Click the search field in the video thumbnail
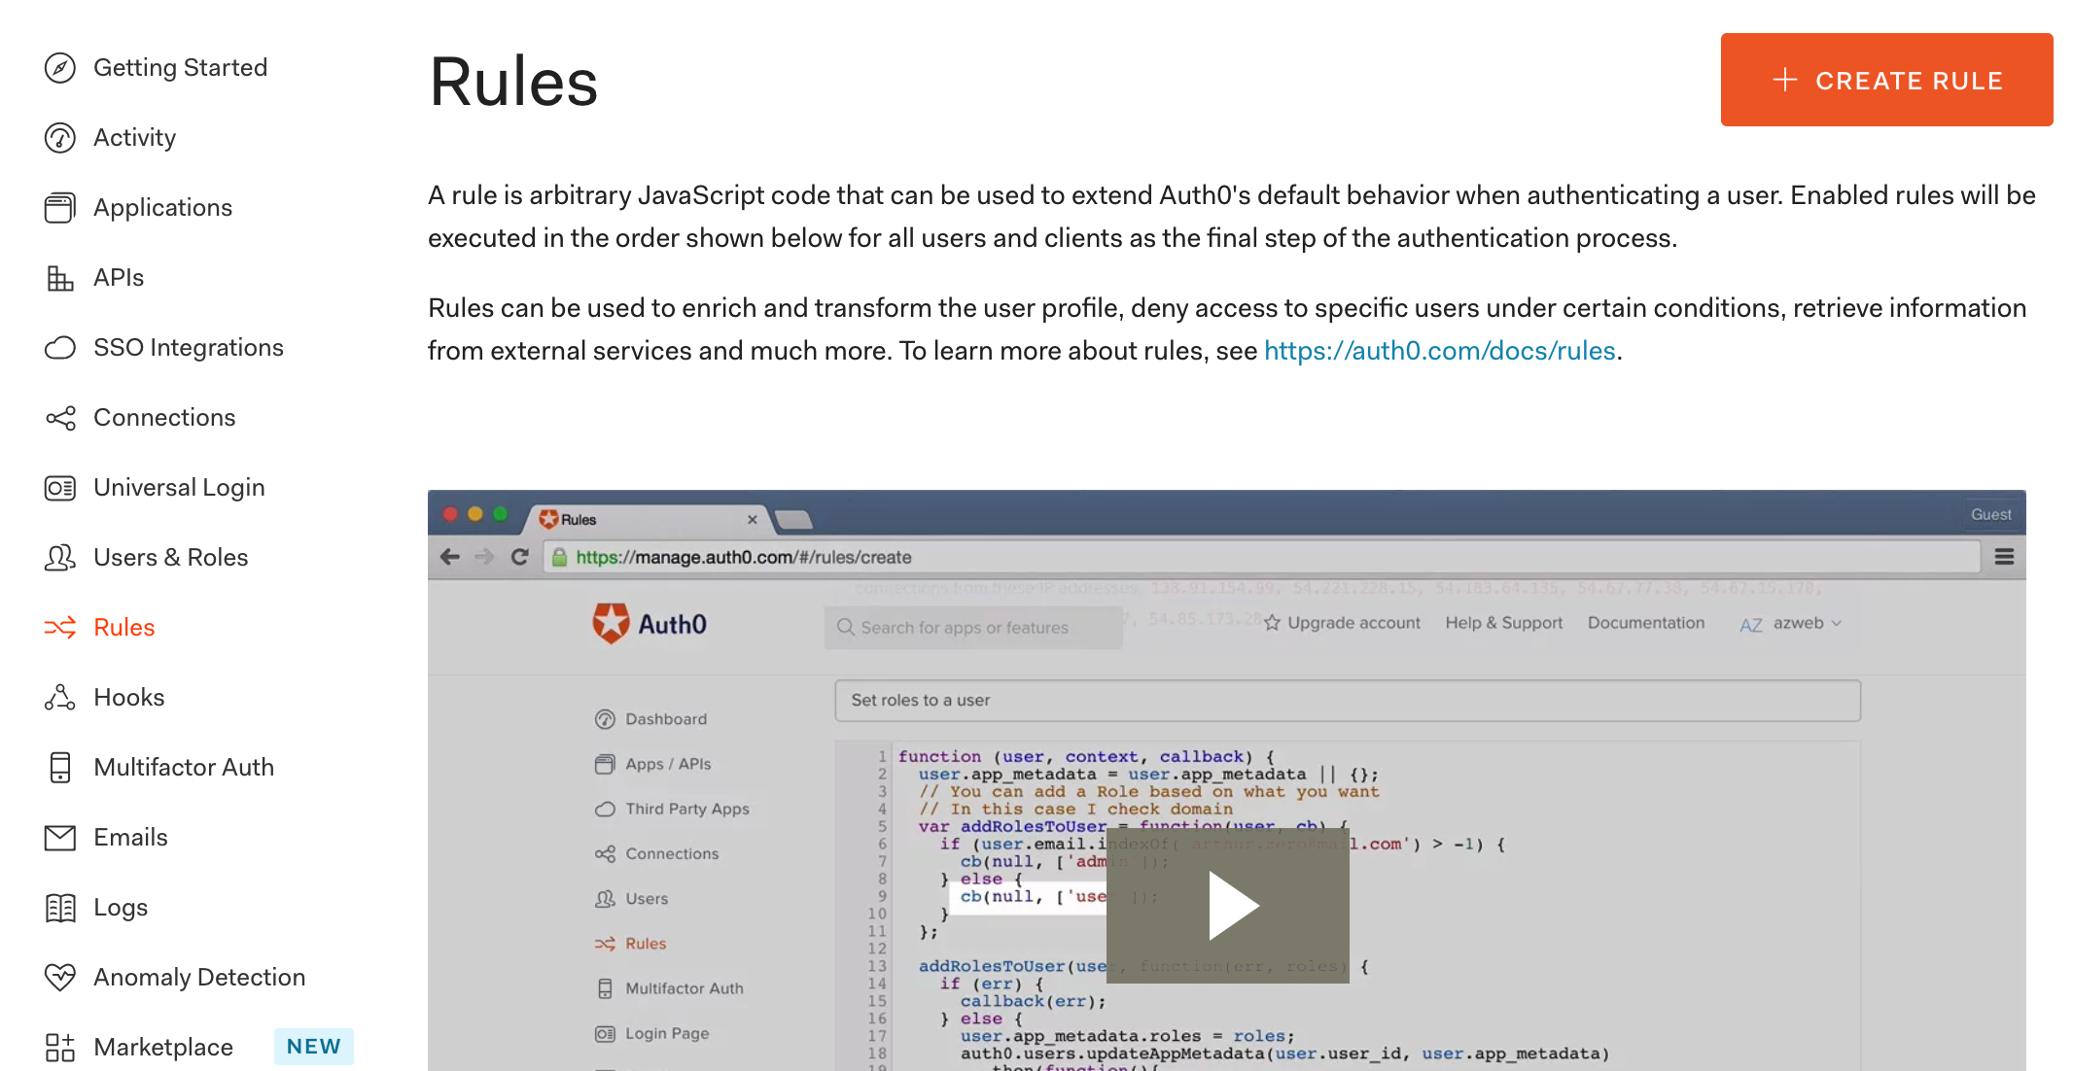 pyautogui.click(x=972, y=627)
